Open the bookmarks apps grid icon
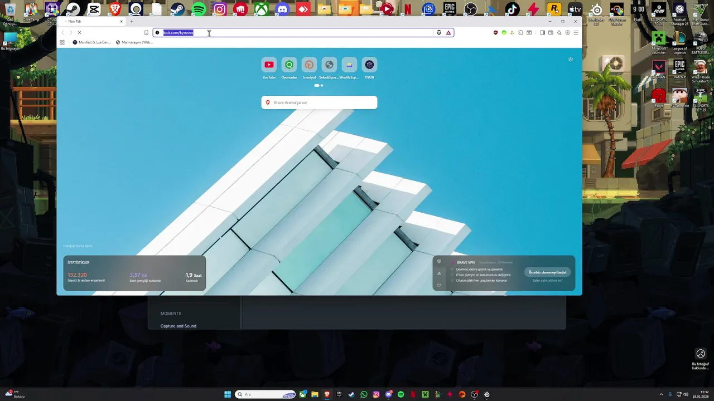 click(x=62, y=42)
